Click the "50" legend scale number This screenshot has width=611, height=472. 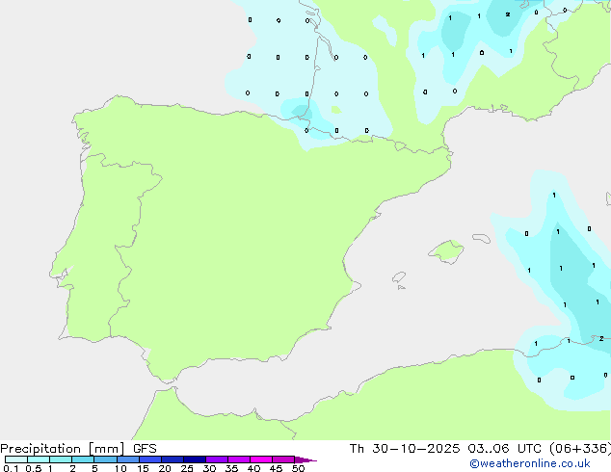tap(298, 468)
